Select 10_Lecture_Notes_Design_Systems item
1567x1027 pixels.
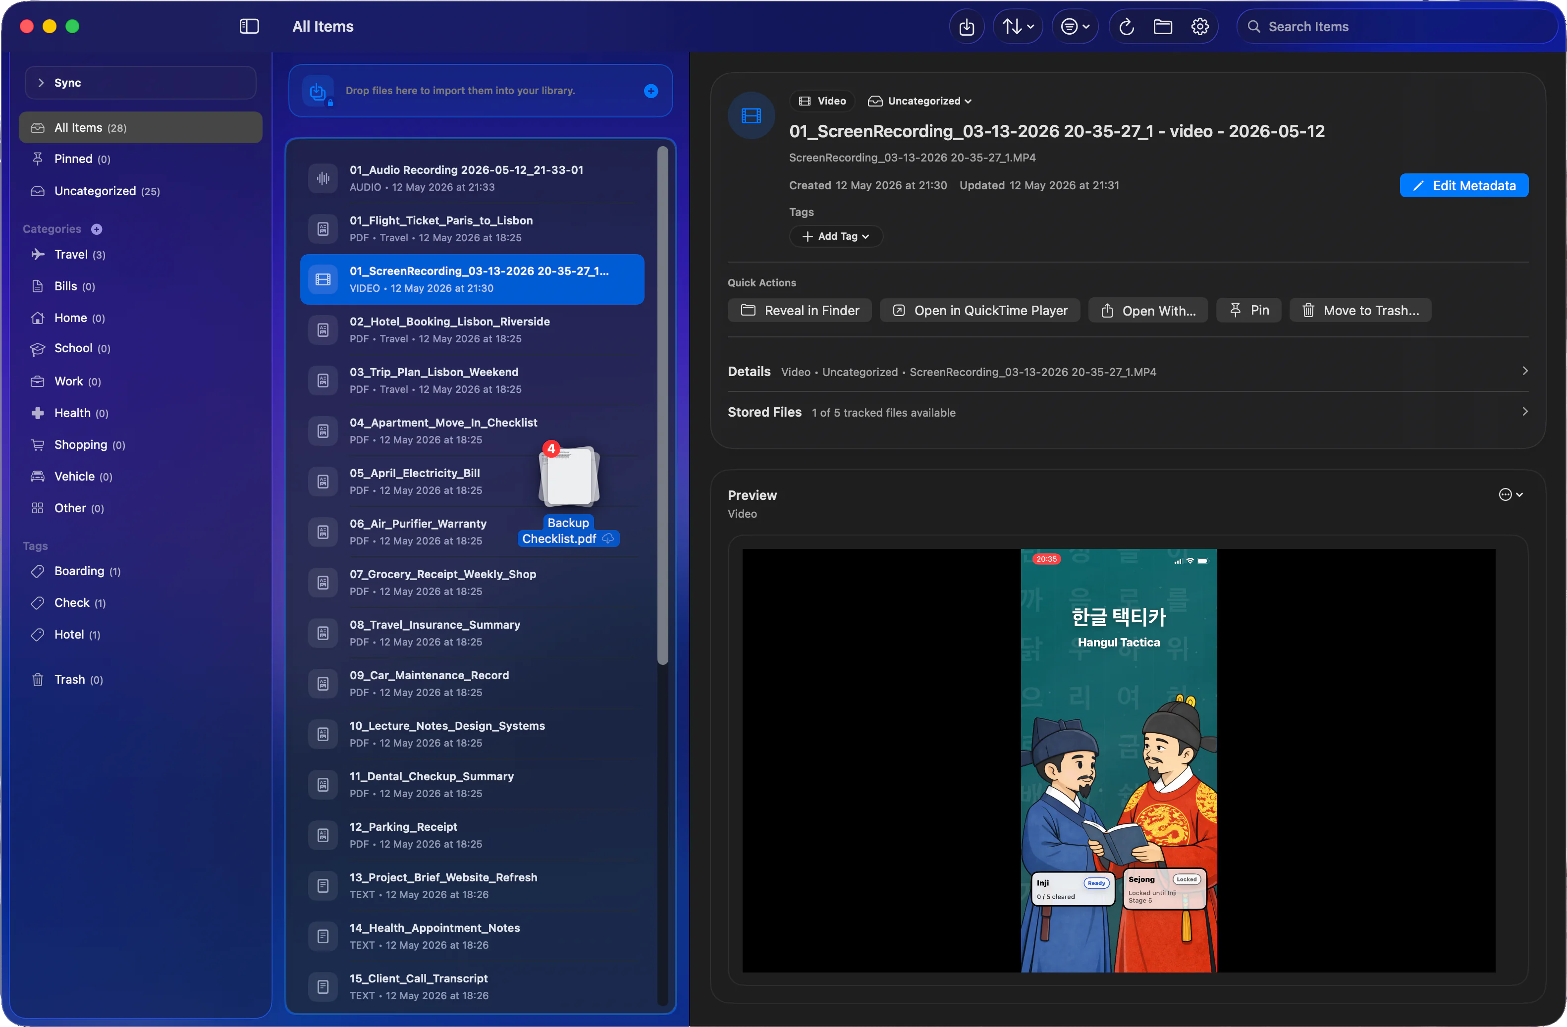pyautogui.click(x=472, y=734)
